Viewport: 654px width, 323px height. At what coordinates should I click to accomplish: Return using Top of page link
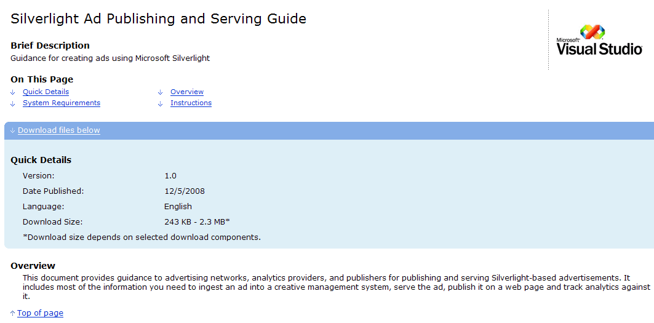point(40,313)
